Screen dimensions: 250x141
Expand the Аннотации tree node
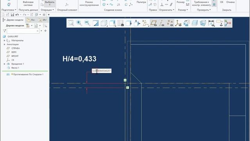4,44
